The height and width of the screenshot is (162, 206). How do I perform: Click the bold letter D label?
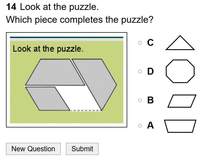coord(150,71)
